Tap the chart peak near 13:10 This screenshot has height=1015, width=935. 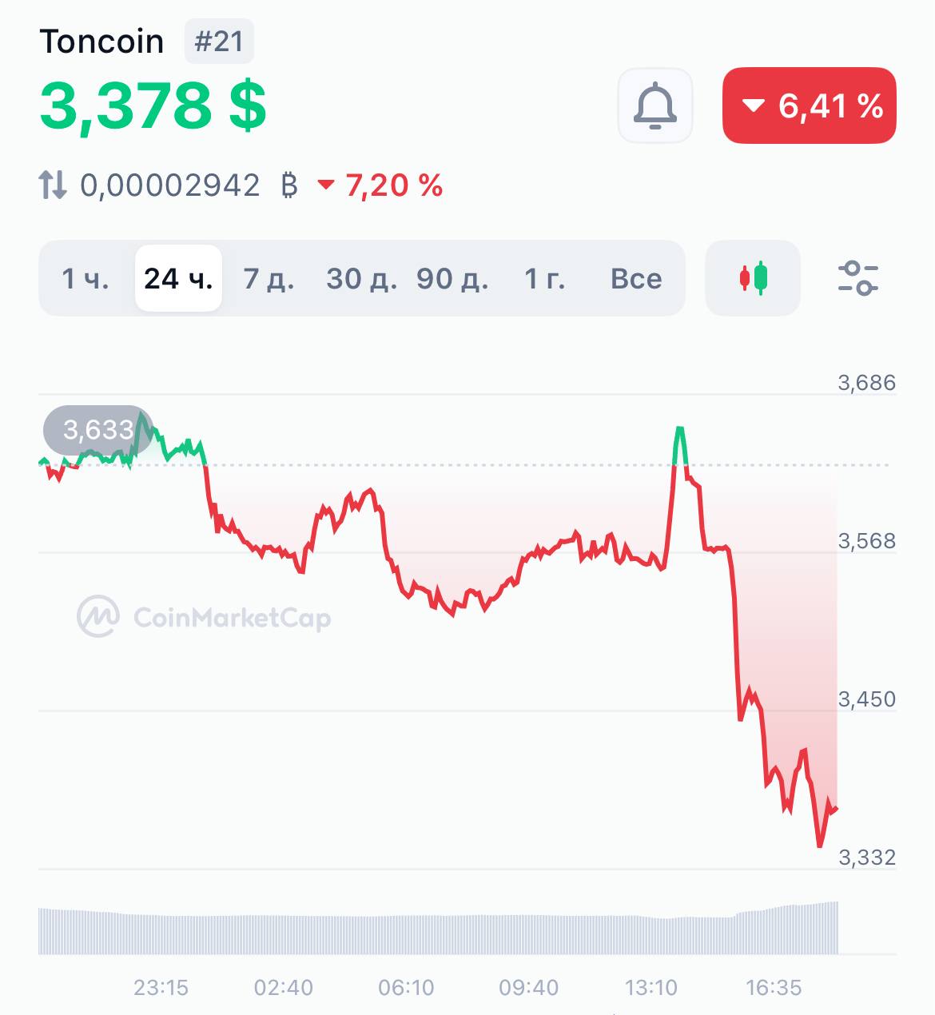(680, 429)
